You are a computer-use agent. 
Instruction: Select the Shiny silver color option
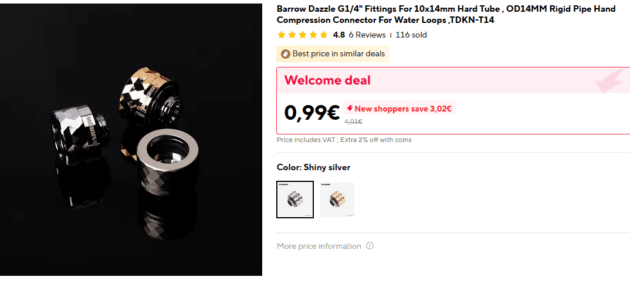[295, 200]
